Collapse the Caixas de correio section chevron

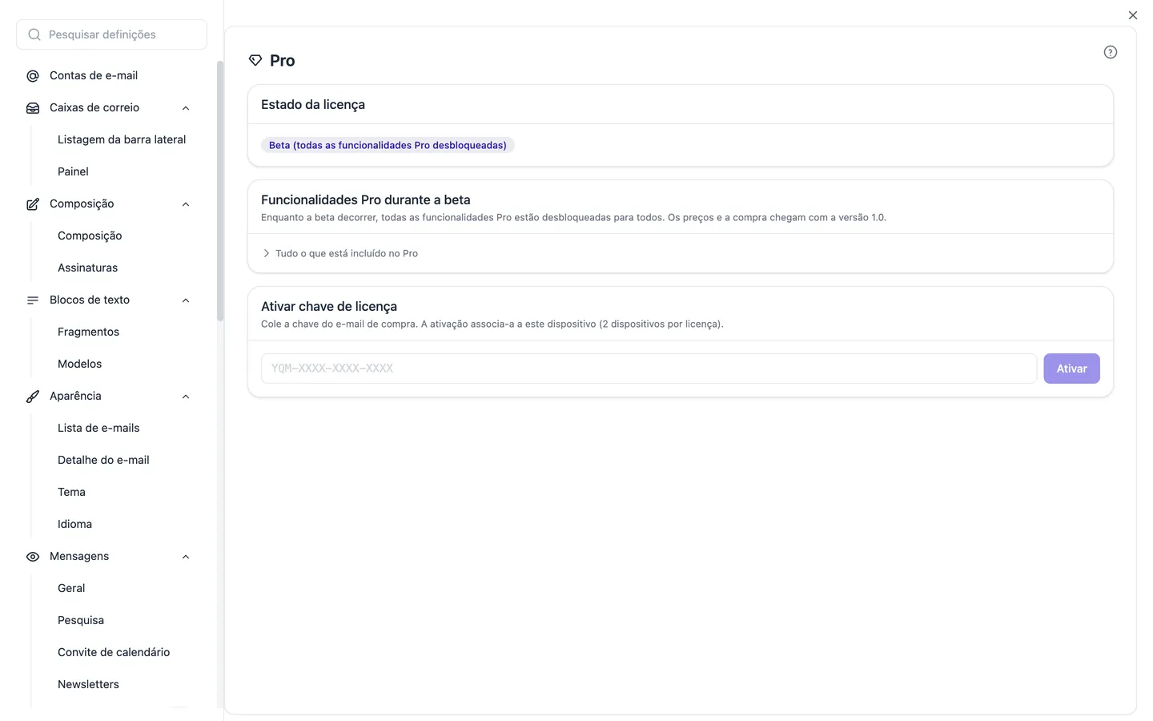pyautogui.click(x=186, y=107)
